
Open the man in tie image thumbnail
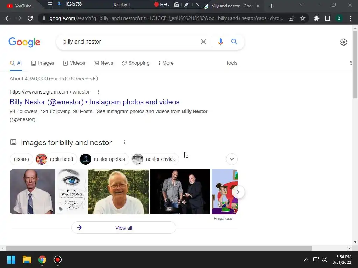coord(33,192)
